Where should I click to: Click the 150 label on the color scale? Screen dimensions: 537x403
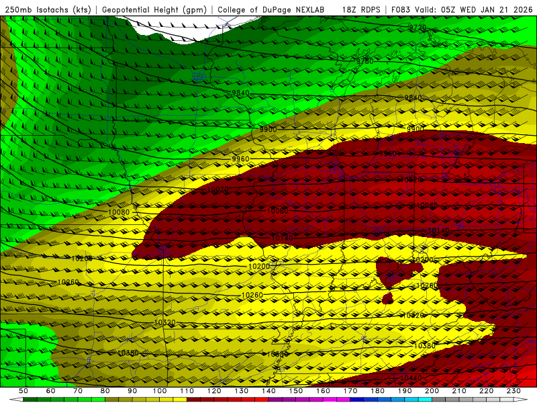pyautogui.click(x=296, y=391)
